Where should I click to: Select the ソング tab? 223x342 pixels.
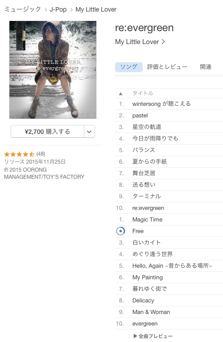129,67
